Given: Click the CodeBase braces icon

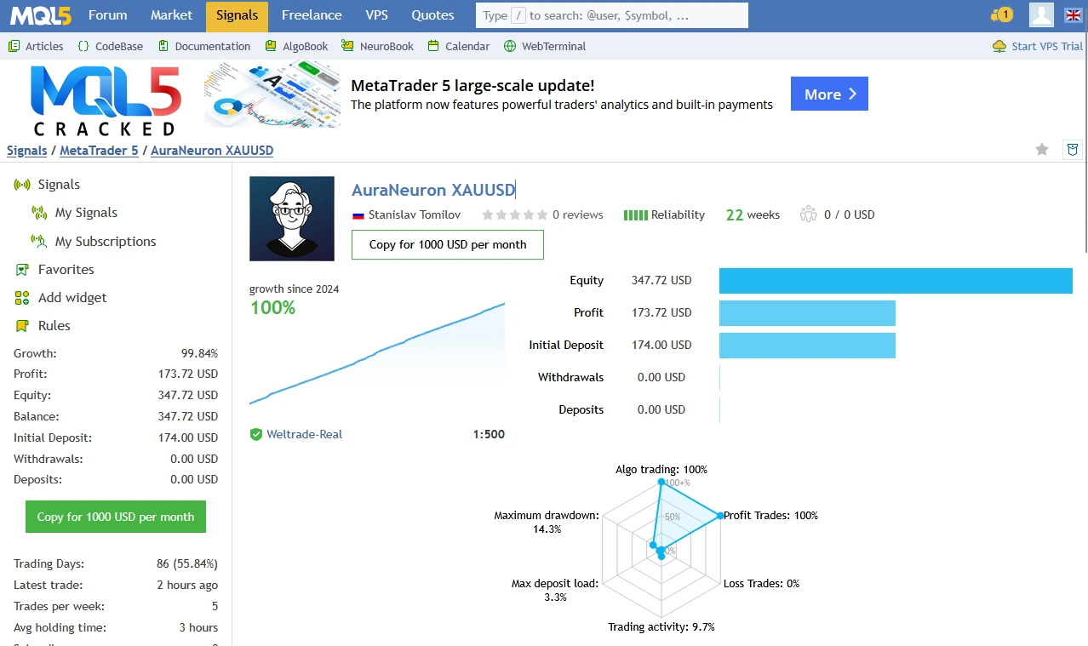Looking at the screenshot, I should tap(83, 46).
